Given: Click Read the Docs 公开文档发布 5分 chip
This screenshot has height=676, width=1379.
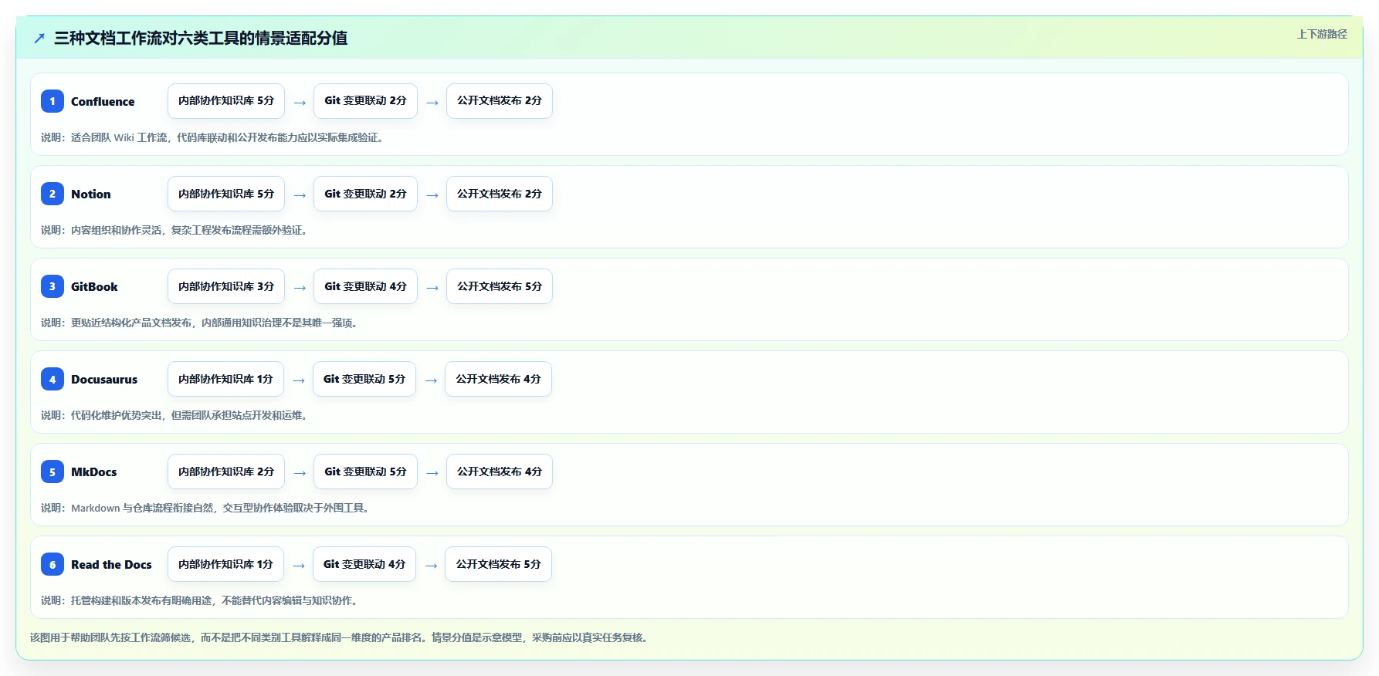Looking at the screenshot, I should coord(498,564).
